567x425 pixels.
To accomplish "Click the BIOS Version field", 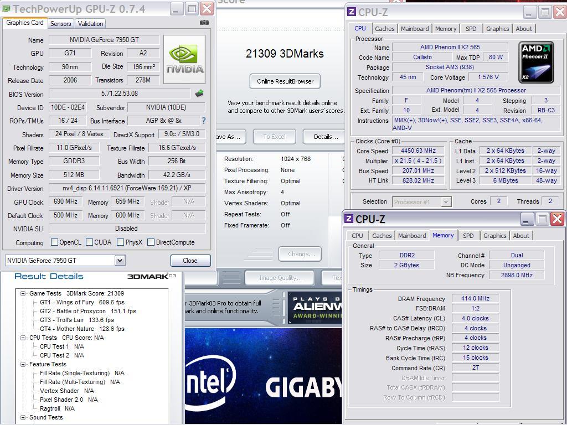I will click(120, 94).
